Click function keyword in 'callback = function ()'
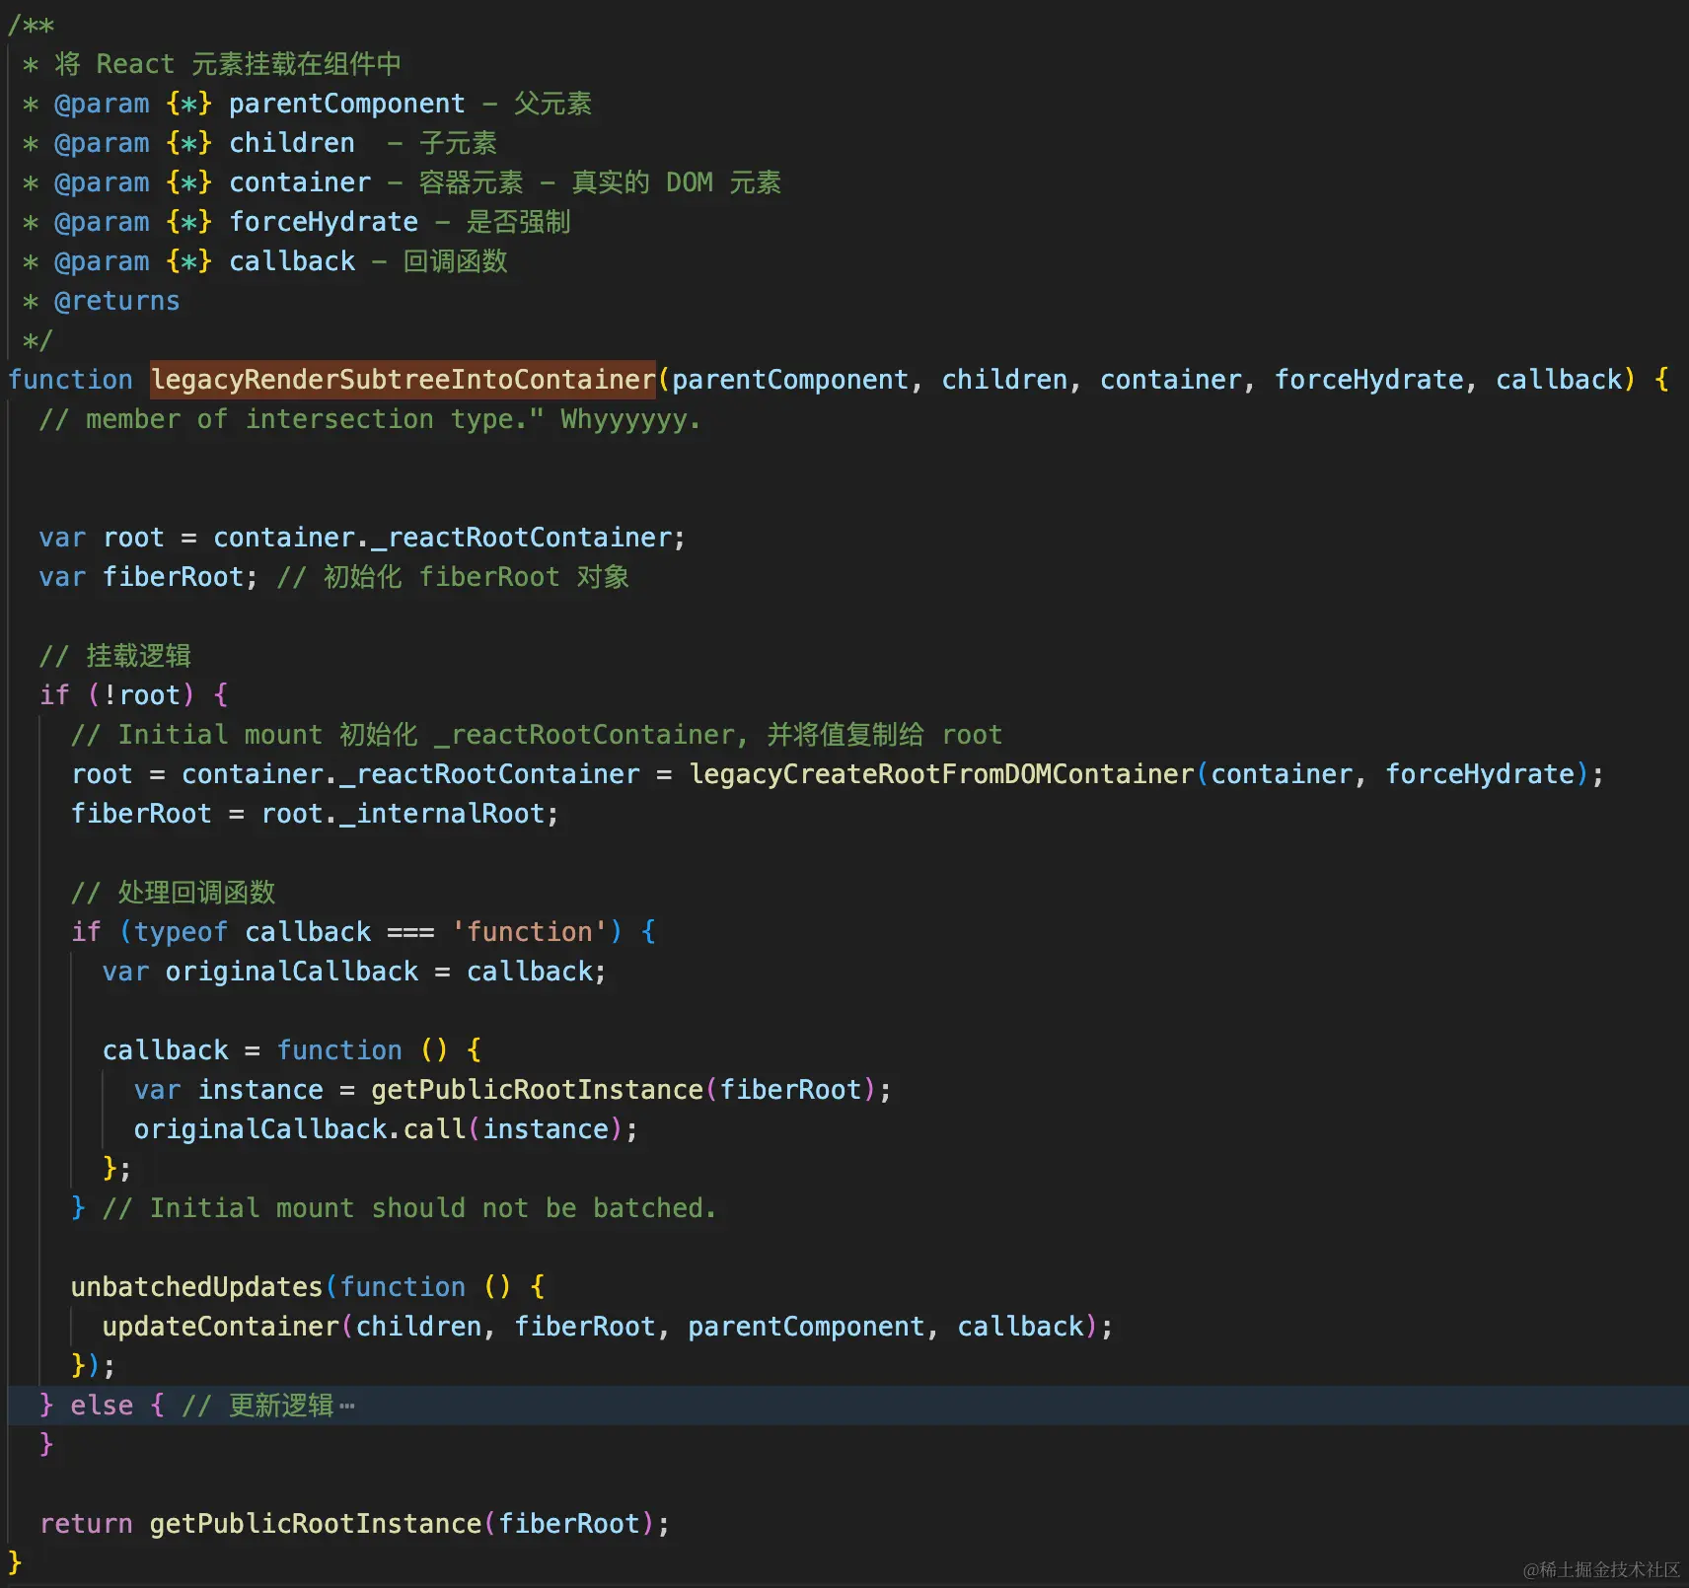 339,1050
